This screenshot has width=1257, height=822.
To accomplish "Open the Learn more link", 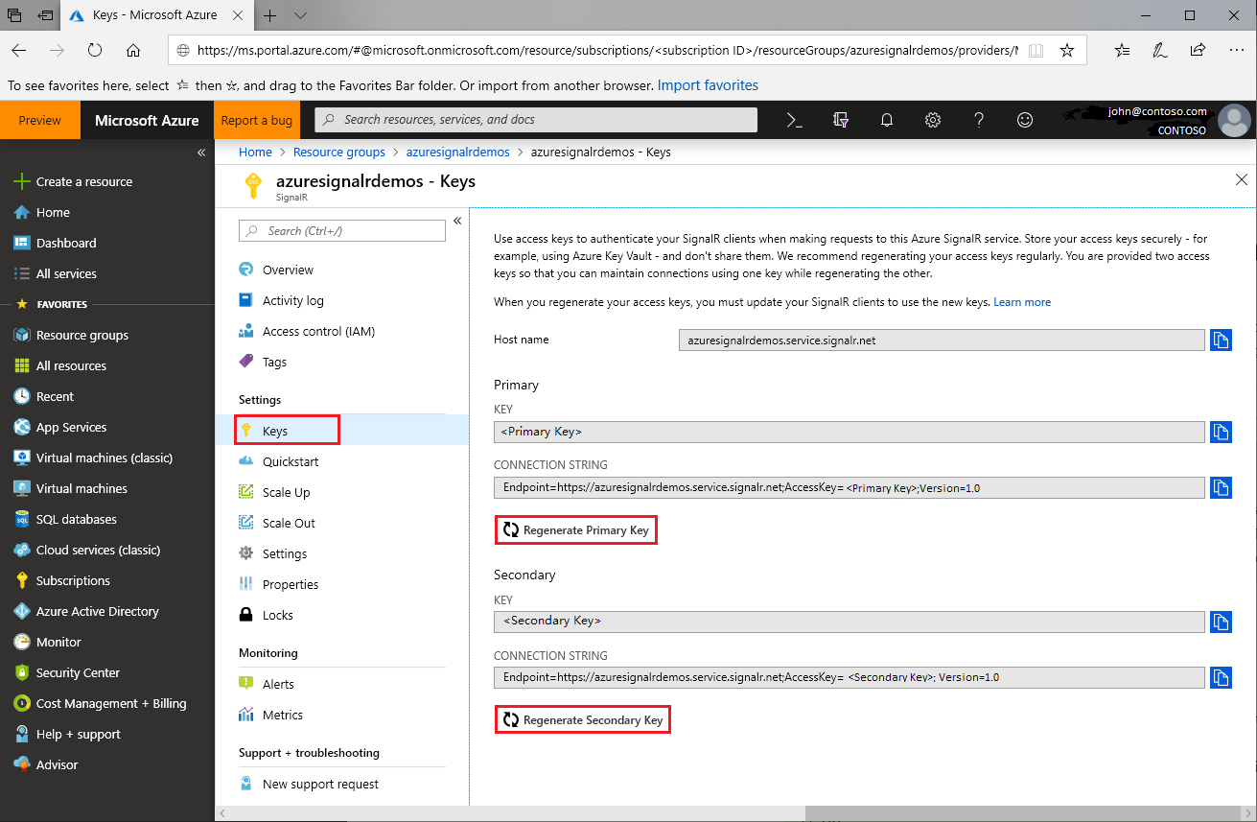I will point(1022,301).
